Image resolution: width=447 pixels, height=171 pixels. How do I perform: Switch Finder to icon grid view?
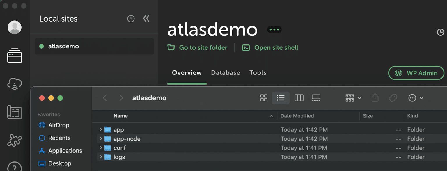tap(264, 98)
